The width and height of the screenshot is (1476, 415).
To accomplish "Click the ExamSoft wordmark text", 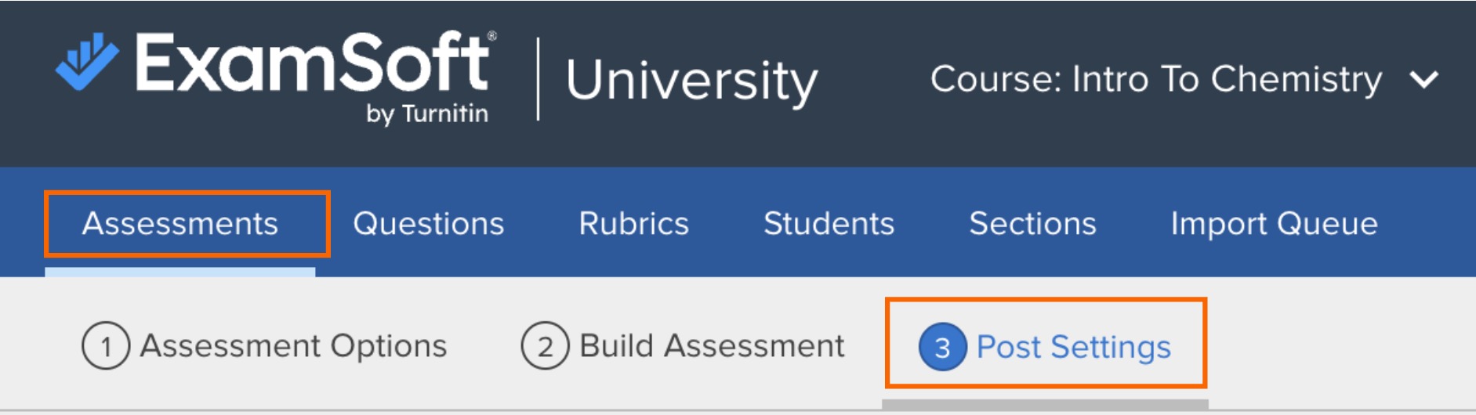I will coord(314,63).
